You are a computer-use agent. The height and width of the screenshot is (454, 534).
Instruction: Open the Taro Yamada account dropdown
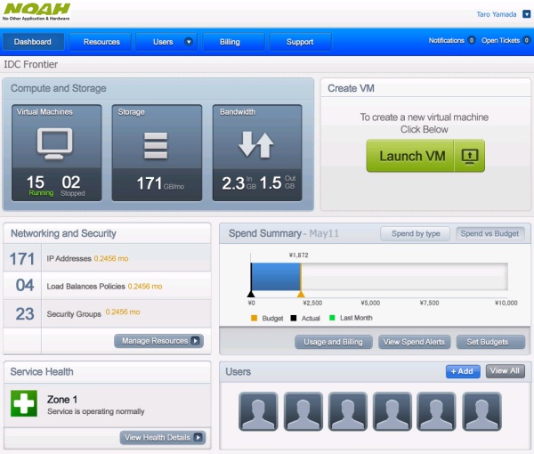[526, 13]
